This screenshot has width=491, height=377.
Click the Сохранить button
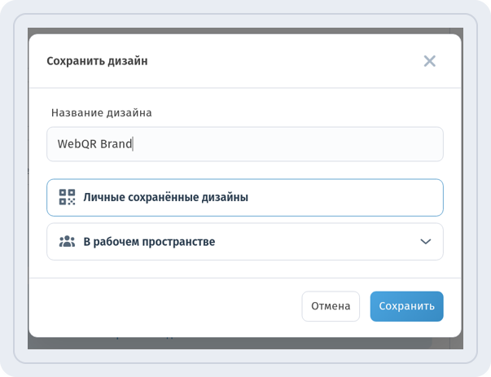[407, 306]
